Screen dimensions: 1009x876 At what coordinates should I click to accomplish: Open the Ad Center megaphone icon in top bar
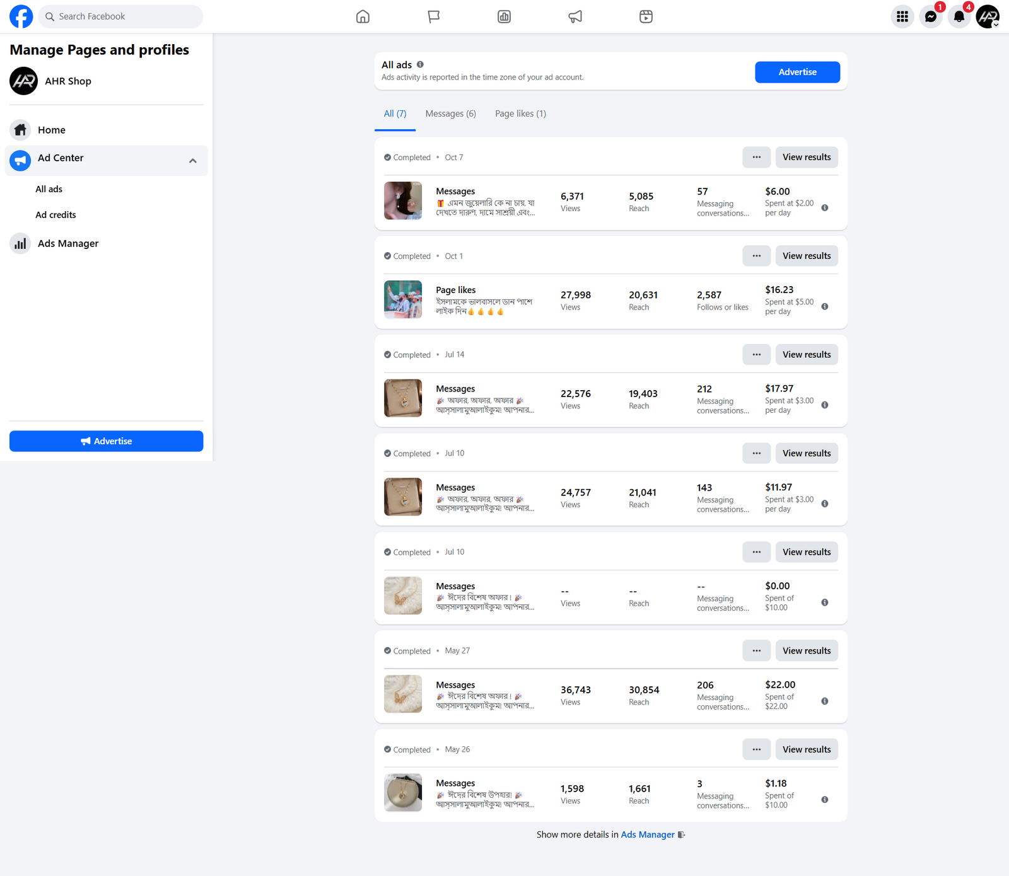[x=575, y=16]
